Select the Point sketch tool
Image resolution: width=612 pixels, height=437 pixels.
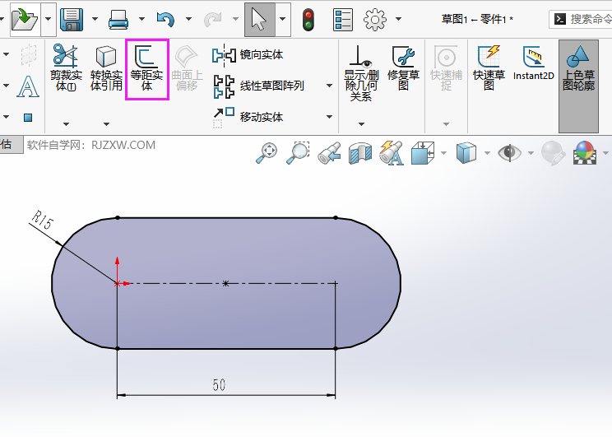tap(28, 118)
